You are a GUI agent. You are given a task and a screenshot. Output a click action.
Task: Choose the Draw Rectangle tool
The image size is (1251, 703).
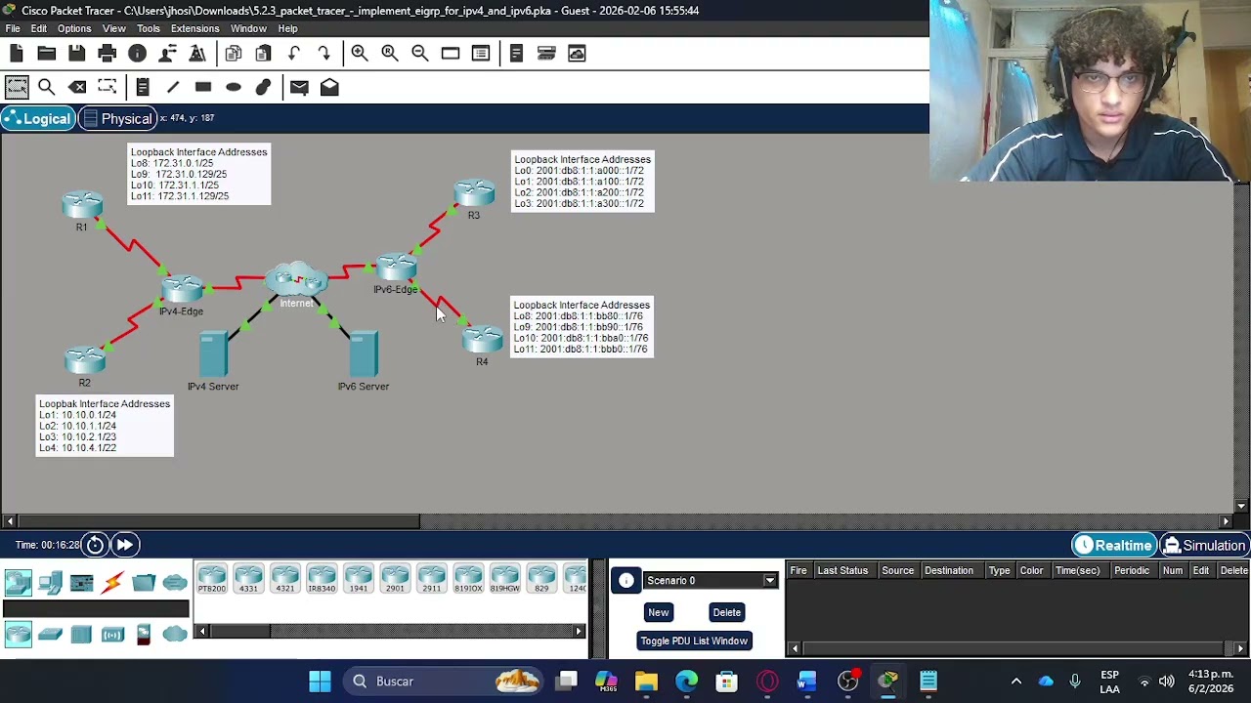[203, 88]
